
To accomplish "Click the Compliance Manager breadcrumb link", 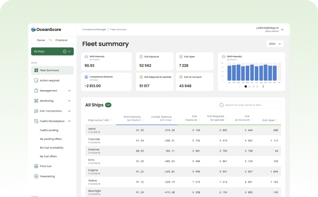I will point(94,29).
